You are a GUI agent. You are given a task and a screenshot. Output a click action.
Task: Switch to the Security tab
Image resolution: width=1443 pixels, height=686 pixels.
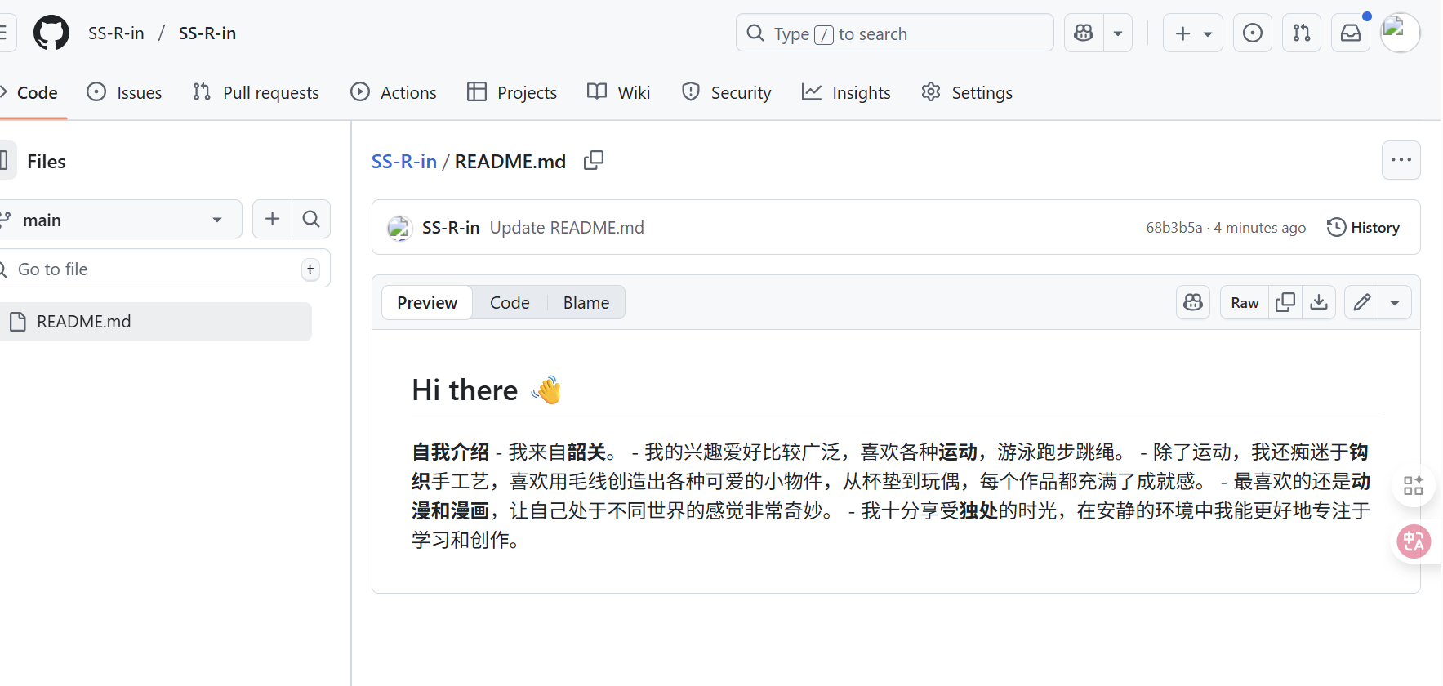click(x=726, y=93)
